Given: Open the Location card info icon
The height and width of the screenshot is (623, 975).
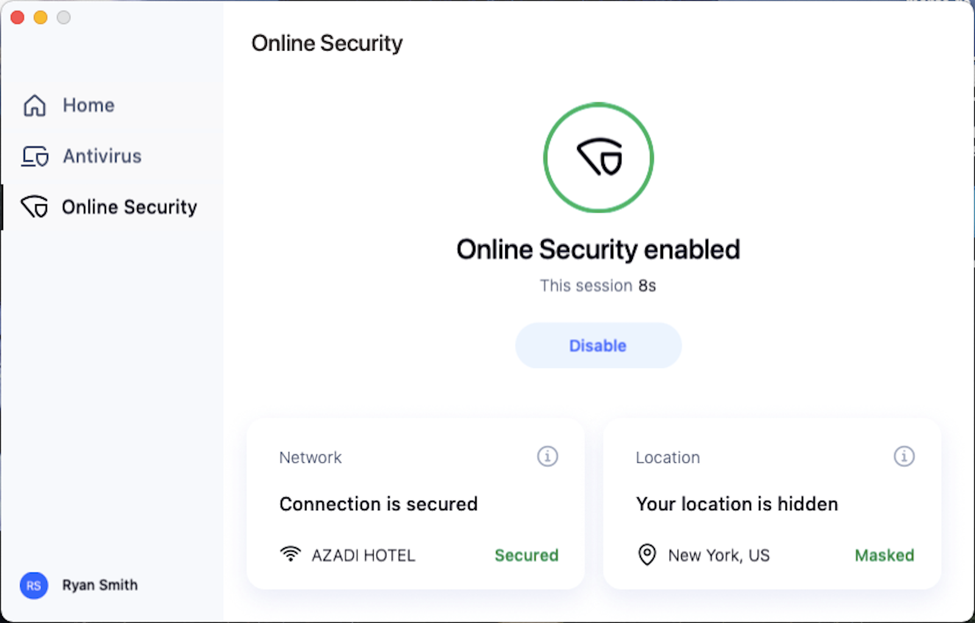Looking at the screenshot, I should [x=904, y=456].
